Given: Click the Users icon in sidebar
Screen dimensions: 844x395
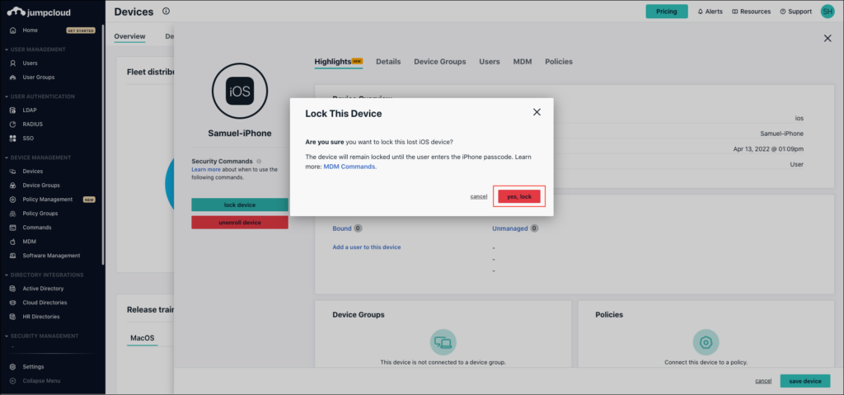Looking at the screenshot, I should coord(12,63).
